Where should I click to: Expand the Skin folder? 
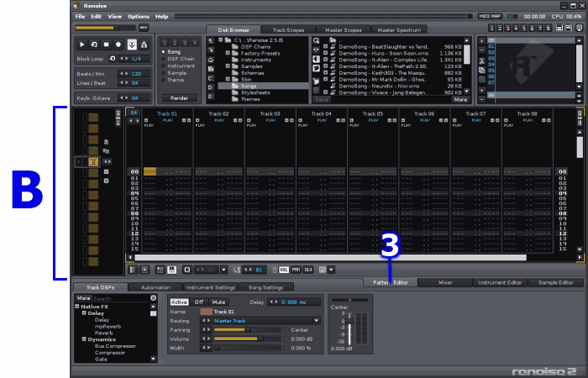pos(228,80)
